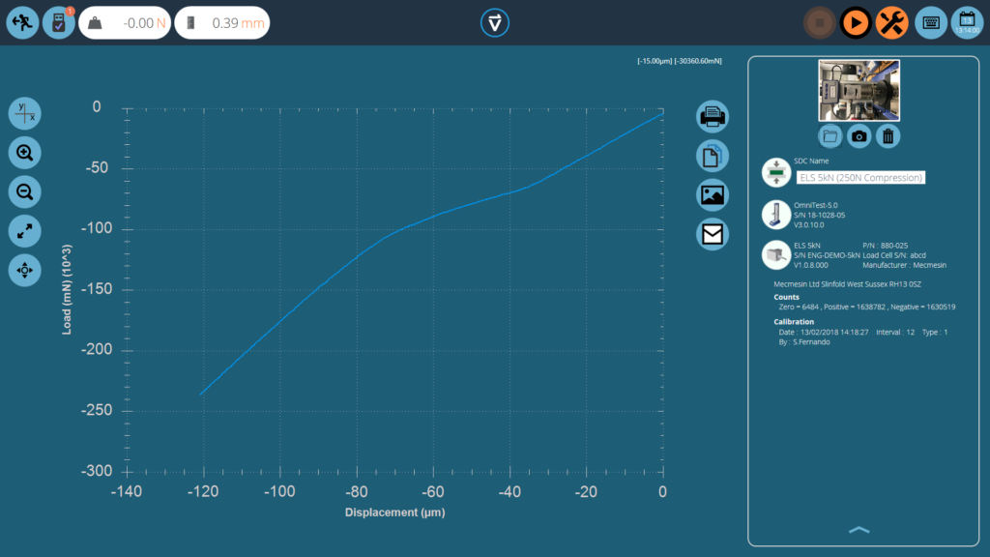
Task: Expand graph to fit with diagonal arrows icon
Action: (x=25, y=230)
